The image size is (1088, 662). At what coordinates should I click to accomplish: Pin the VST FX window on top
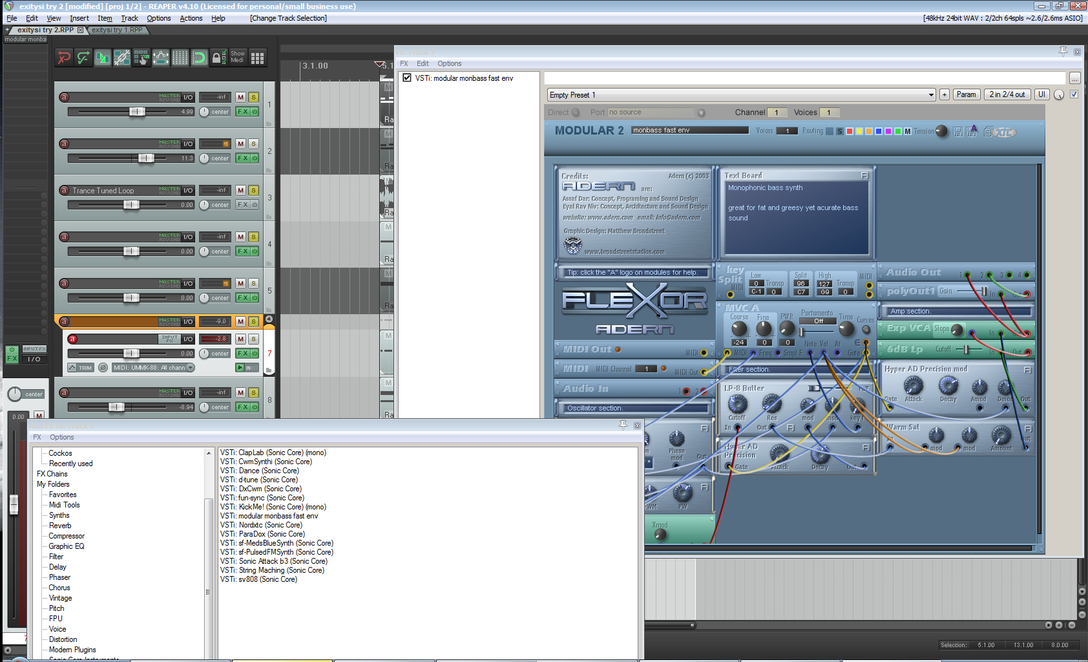click(1063, 51)
